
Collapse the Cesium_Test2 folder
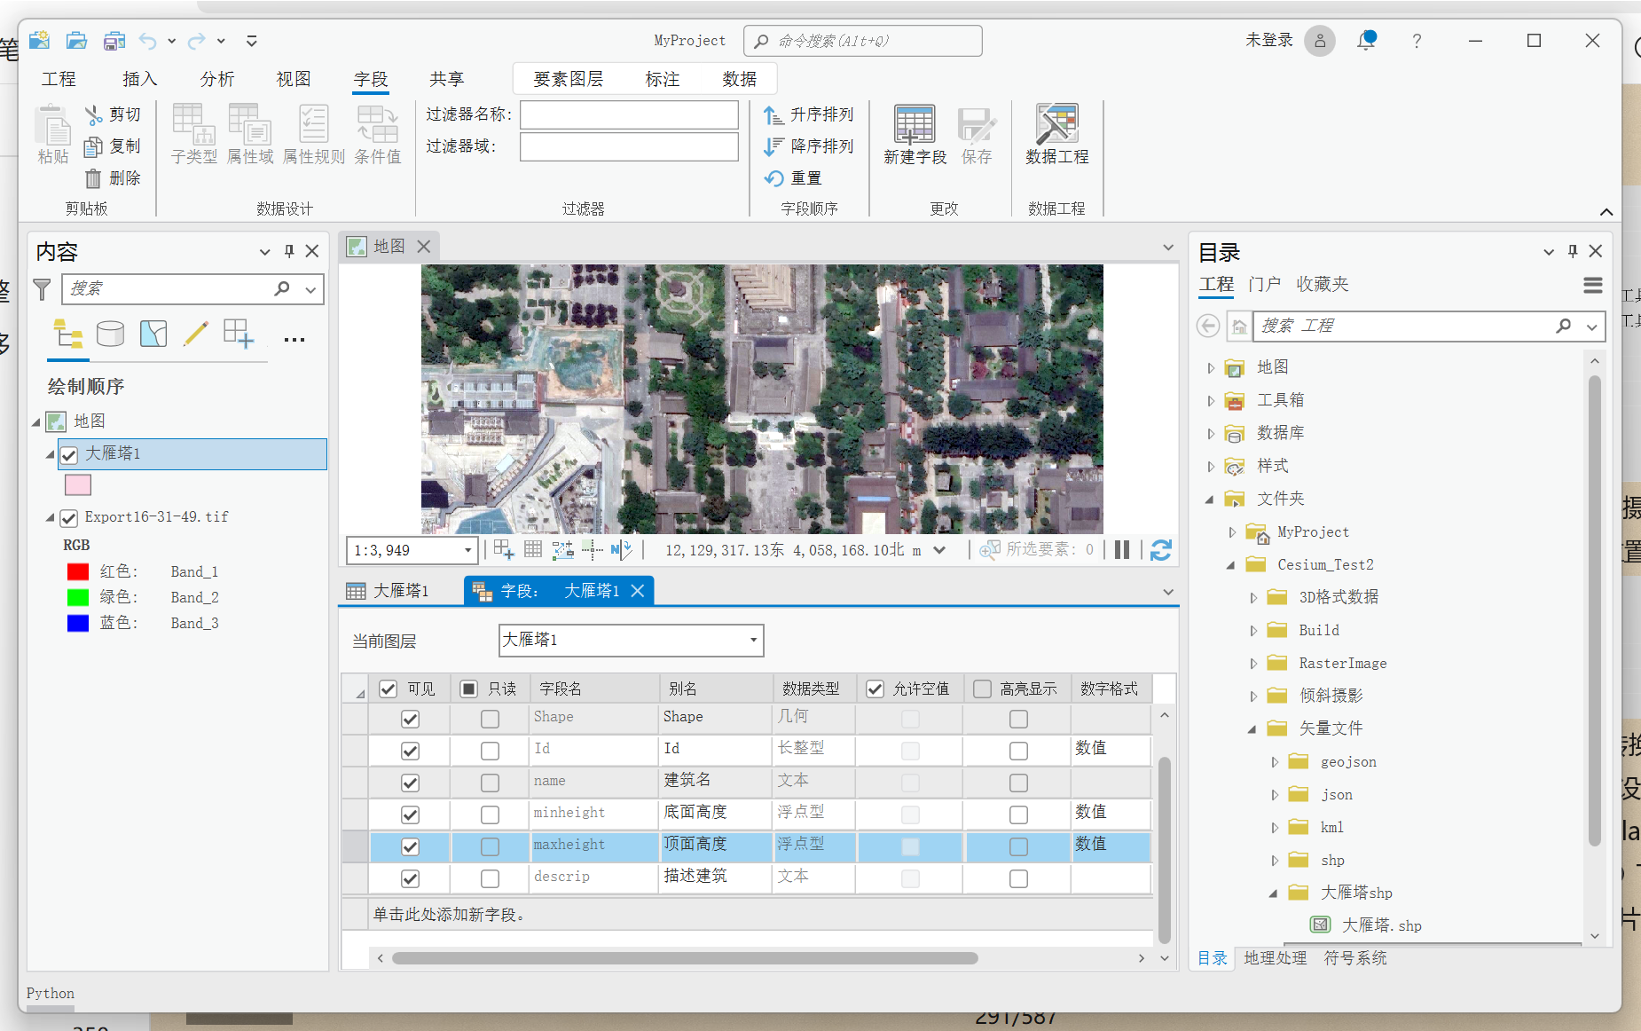tap(1231, 565)
